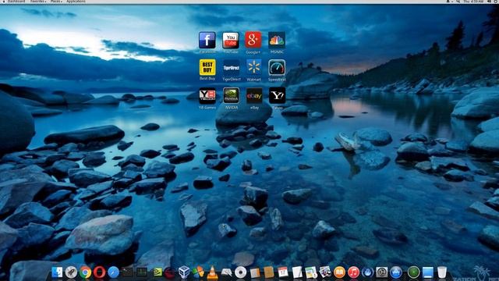Open the blue desktop folder dock icon
The image size is (499, 281).
click(428, 272)
